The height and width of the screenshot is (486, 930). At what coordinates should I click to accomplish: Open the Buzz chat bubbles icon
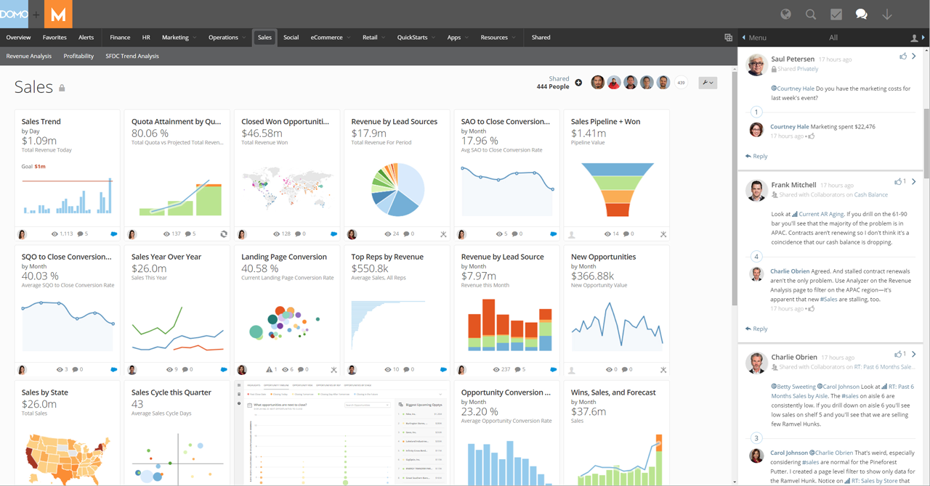click(862, 14)
